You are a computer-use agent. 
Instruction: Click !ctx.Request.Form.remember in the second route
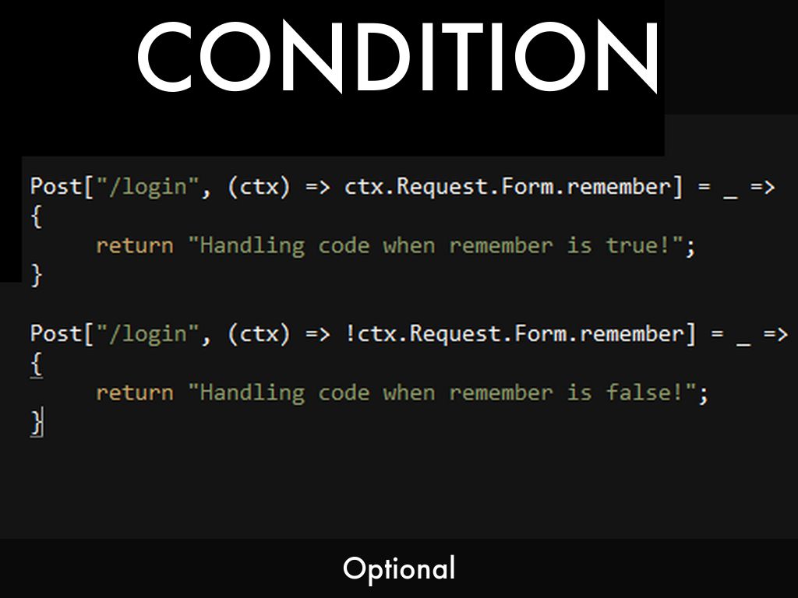point(514,334)
